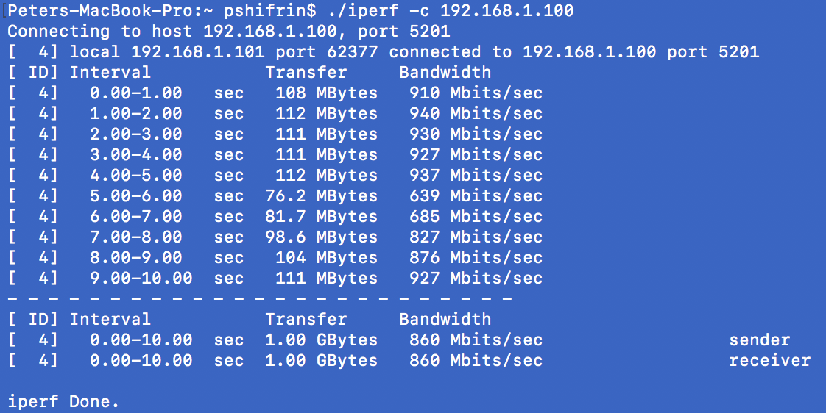Click the 'Connecting to host' line
The image size is (826, 413).
coord(229,31)
